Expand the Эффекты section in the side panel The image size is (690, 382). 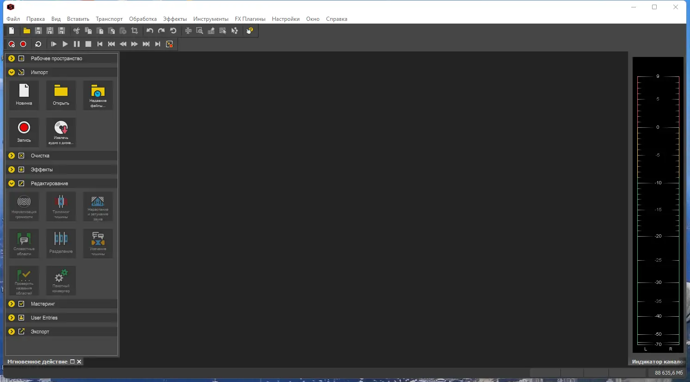tap(12, 169)
